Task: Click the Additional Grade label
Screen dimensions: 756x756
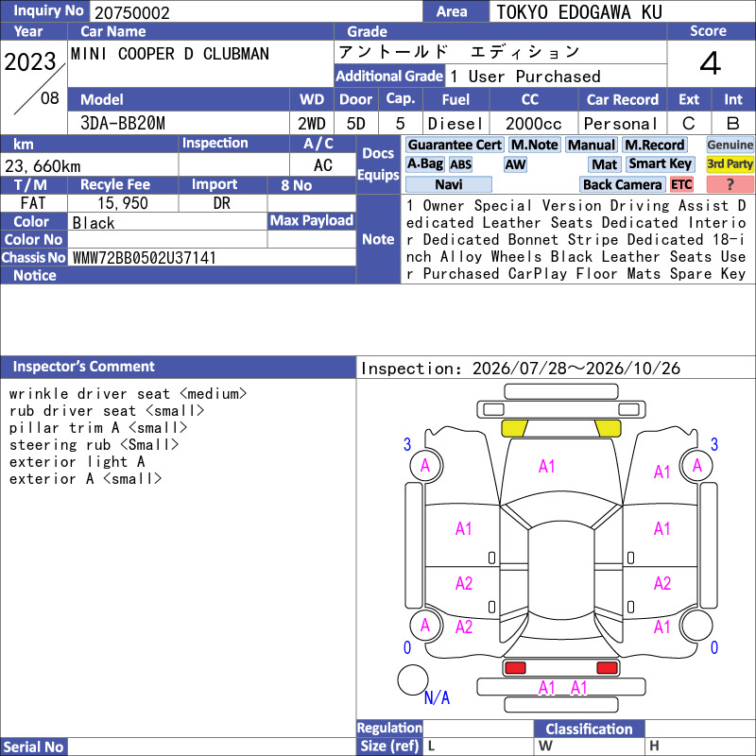Action: coord(389,77)
